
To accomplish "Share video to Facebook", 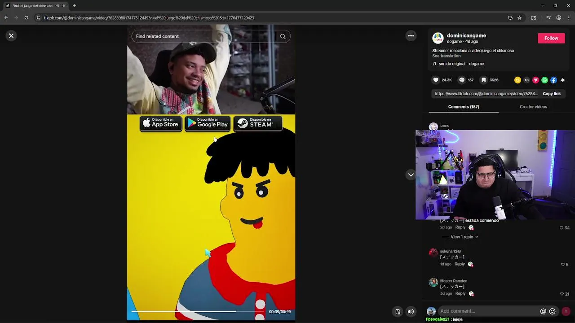I will click(553, 80).
